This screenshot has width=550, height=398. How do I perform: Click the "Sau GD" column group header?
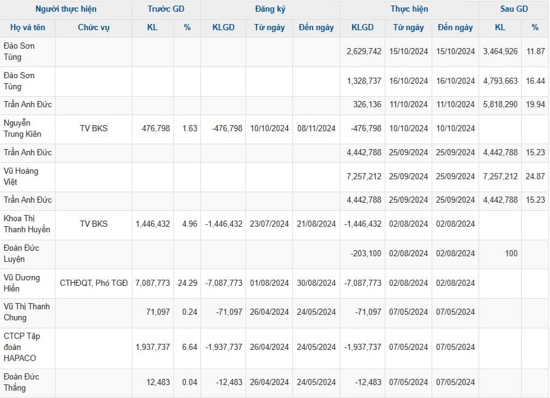(x=513, y=9)
